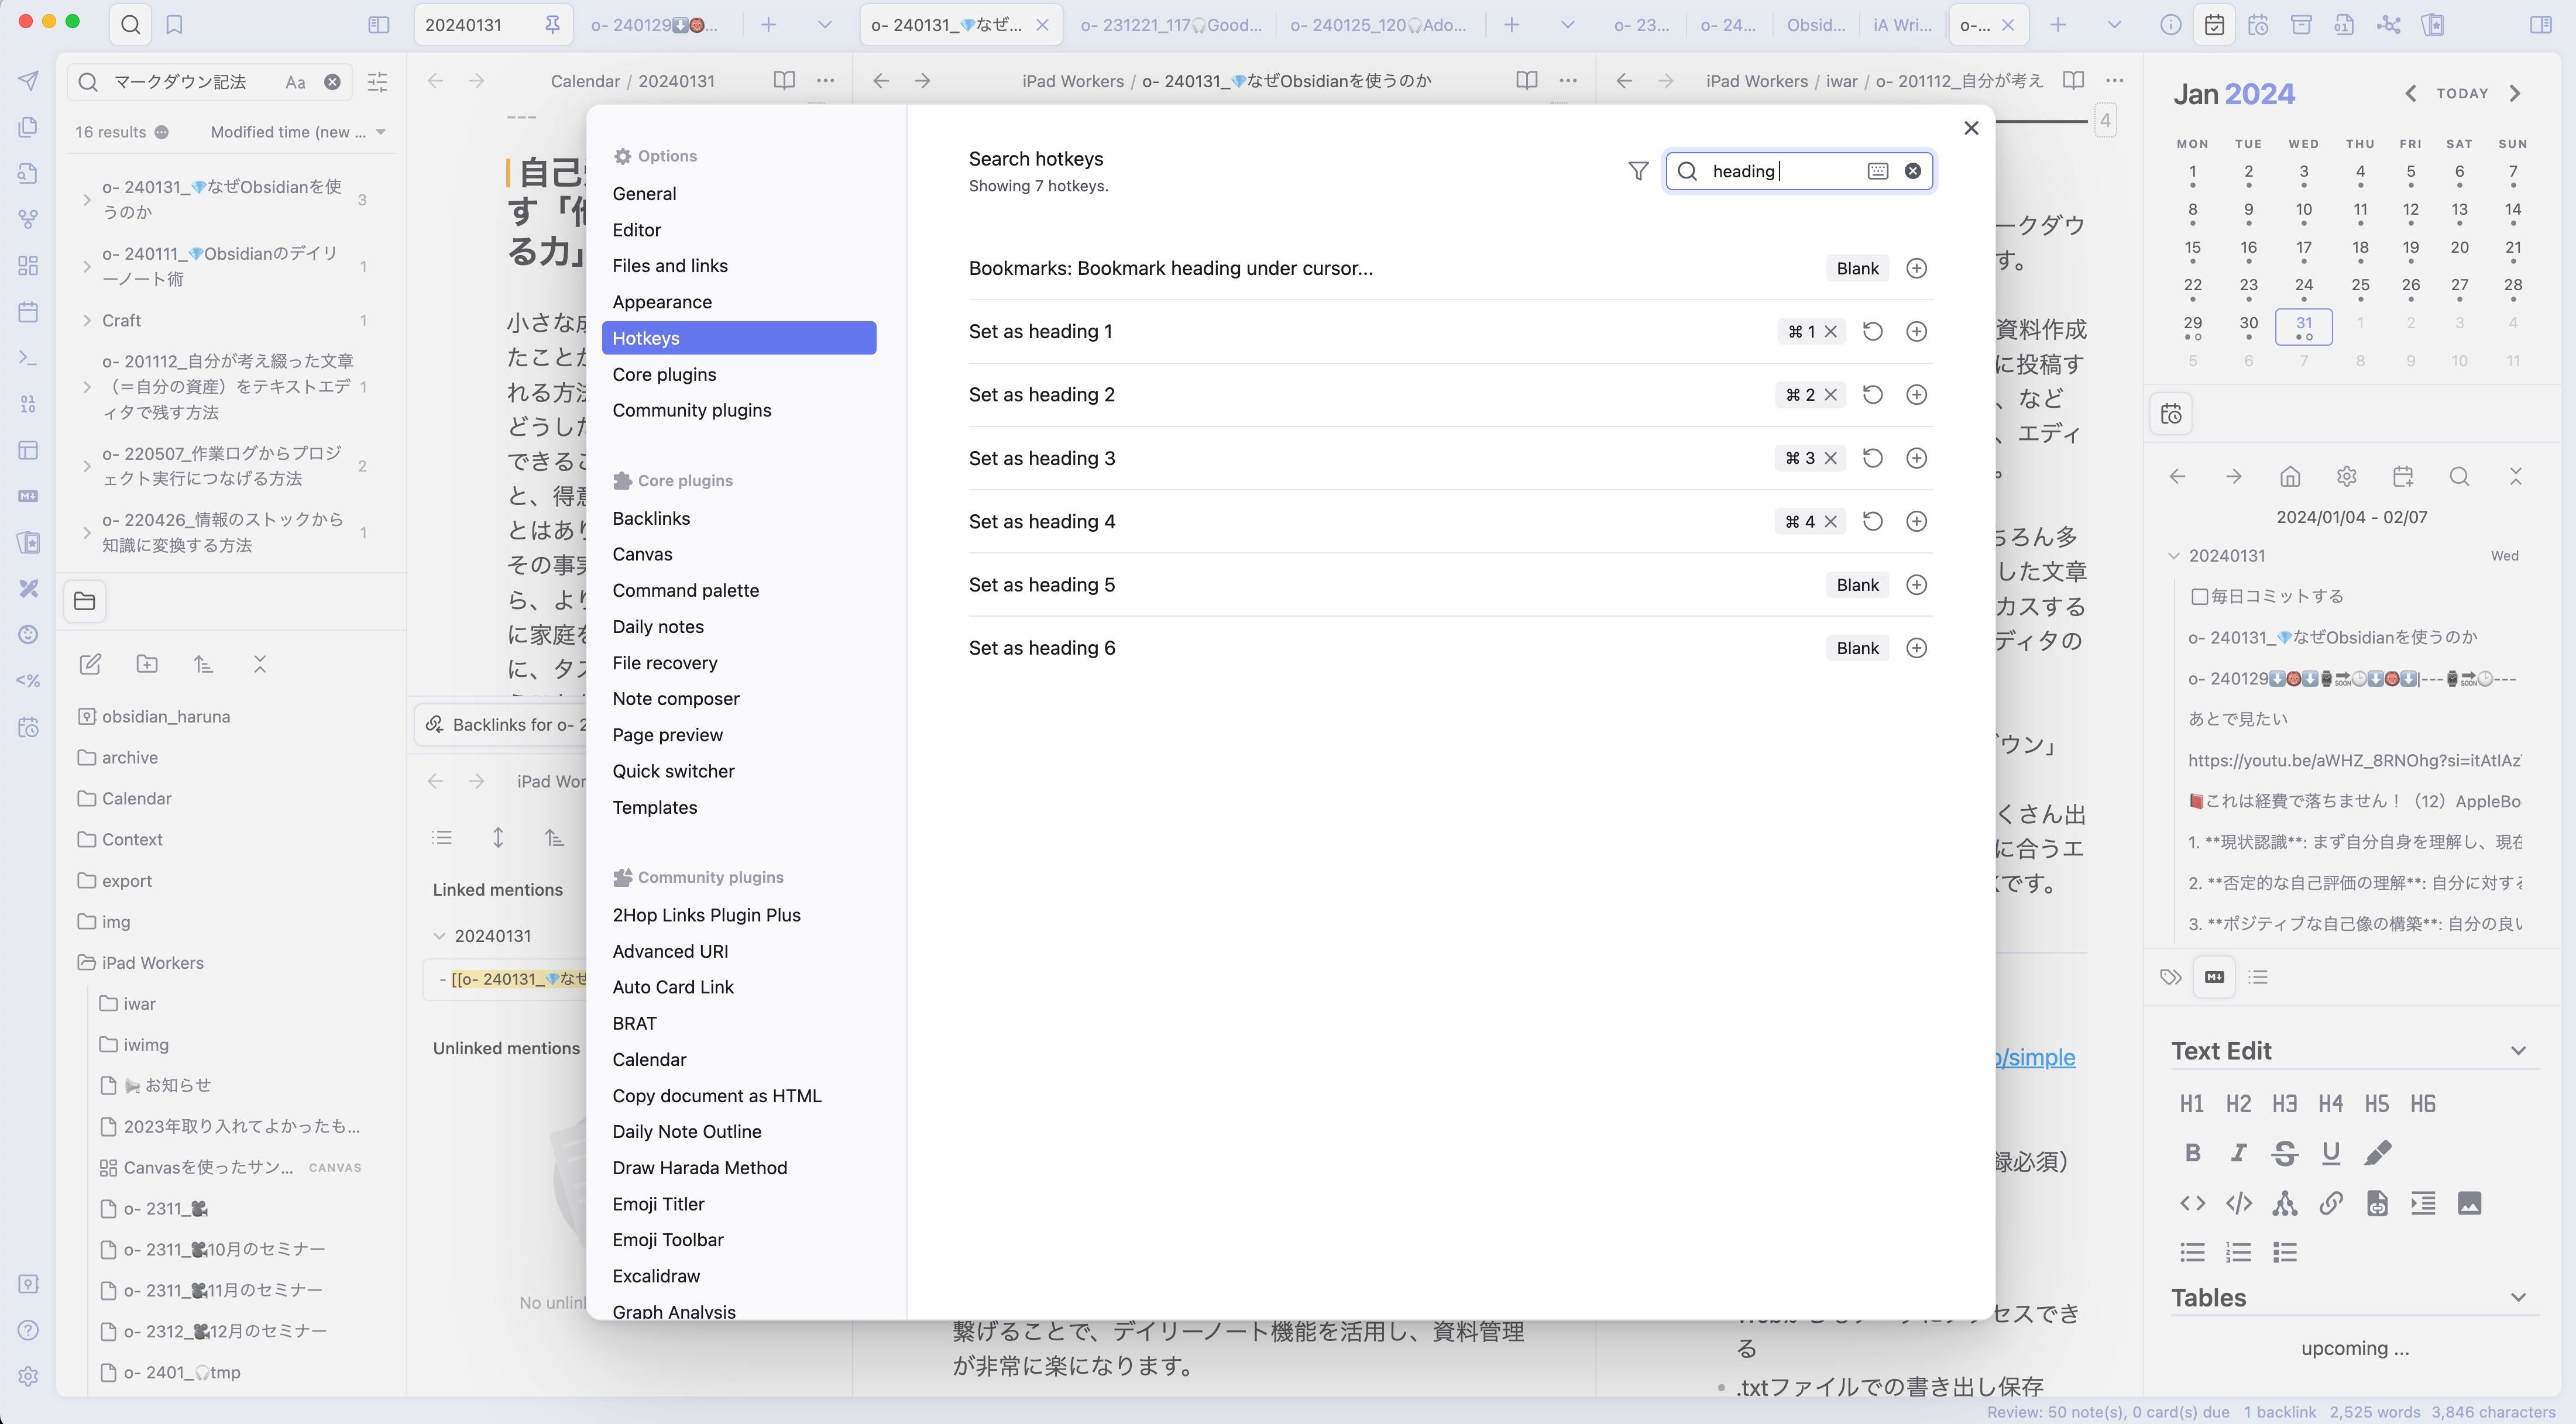This screenshot has height=1424, width=2576.
Task: Restore default hotkey for Set as heading 1
Action: point(1872,331)
